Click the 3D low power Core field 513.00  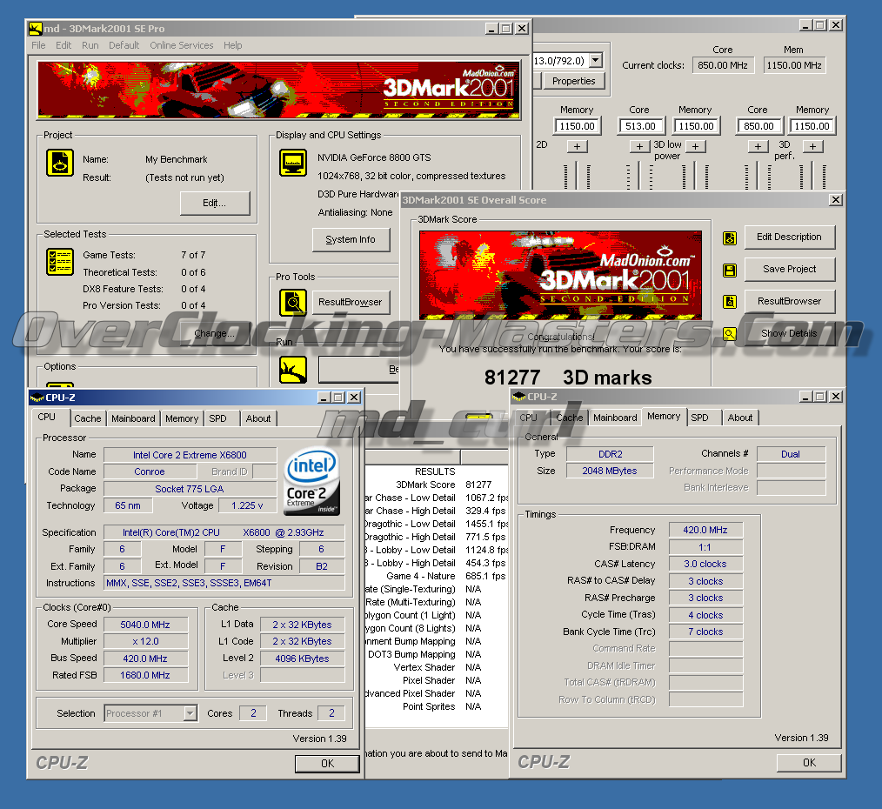[640, 126]
